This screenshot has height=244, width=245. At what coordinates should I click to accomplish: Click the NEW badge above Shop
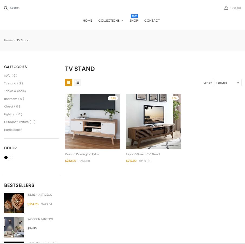pyautogui.click(x=134, y=16)
